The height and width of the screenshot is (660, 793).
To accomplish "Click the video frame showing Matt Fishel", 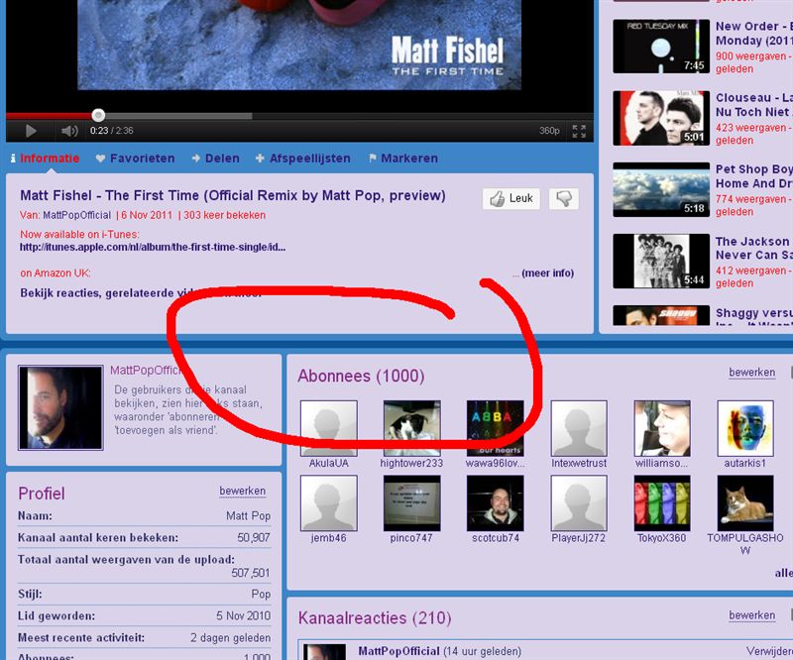I will [299, 45].
